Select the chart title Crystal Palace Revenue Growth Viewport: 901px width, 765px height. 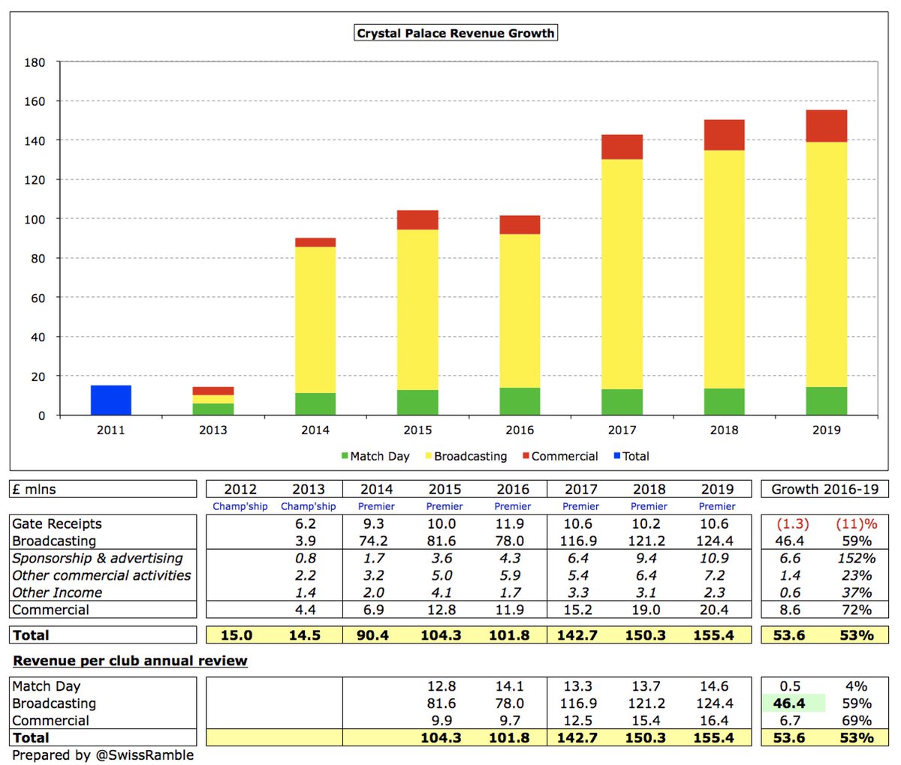pos(456,33)
